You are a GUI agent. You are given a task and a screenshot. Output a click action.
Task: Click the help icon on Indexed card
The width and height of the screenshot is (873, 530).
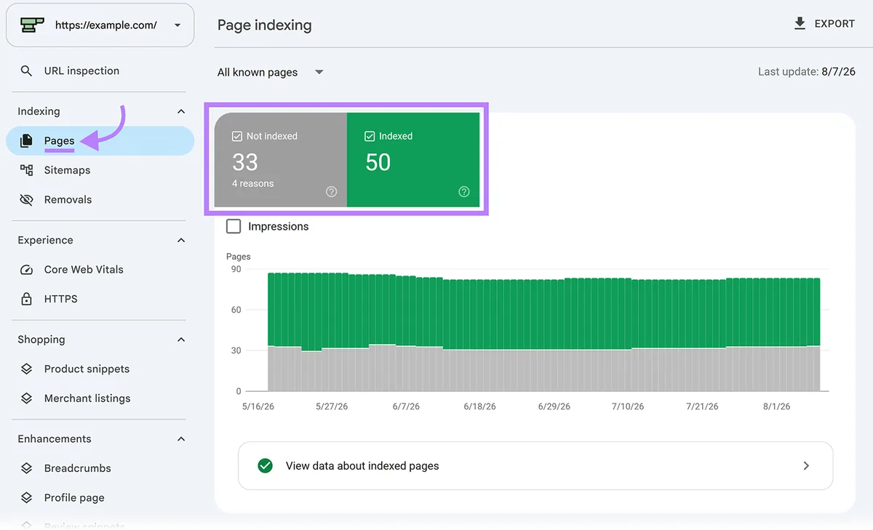point(464,192)
